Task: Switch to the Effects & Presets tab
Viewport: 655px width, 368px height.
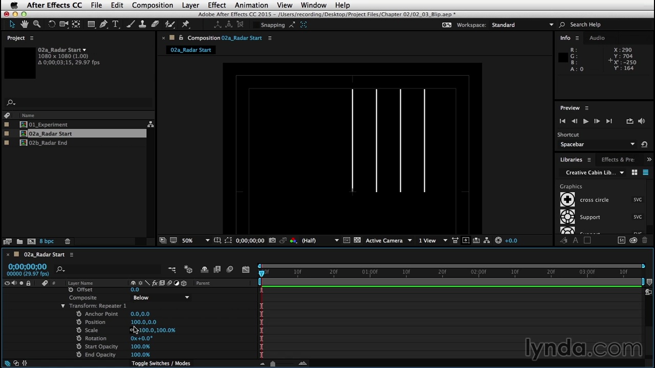Action: [618, 159]
